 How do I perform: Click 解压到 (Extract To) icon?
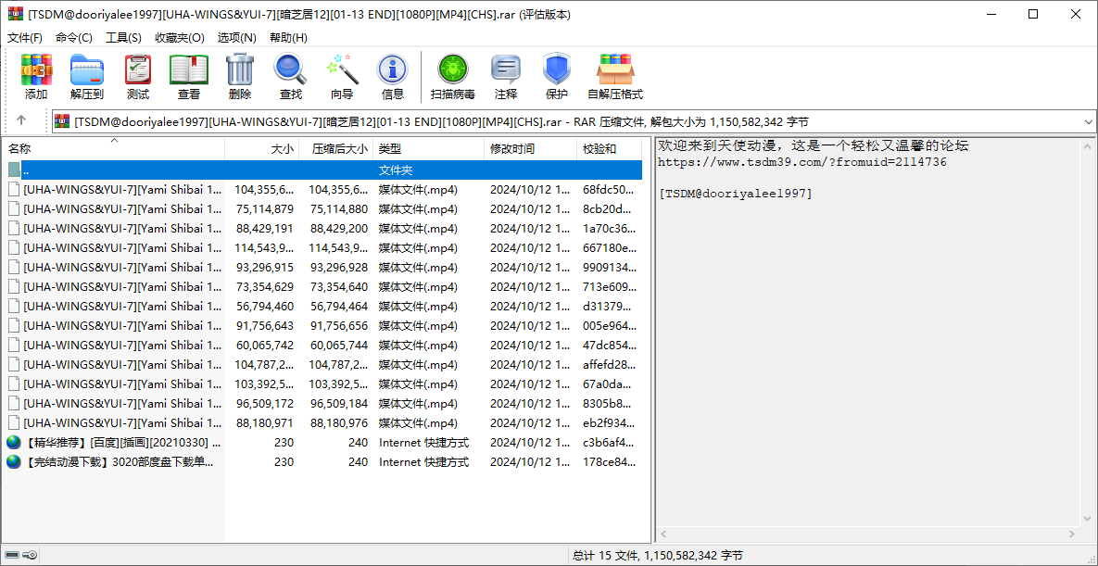tap(86, 76)
